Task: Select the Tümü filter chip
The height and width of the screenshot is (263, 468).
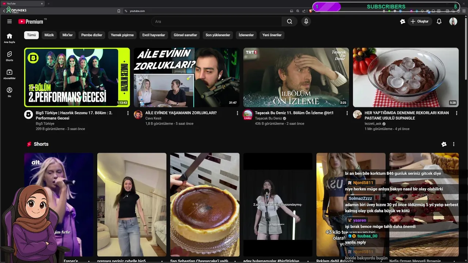Action: [x=31, y=35]
